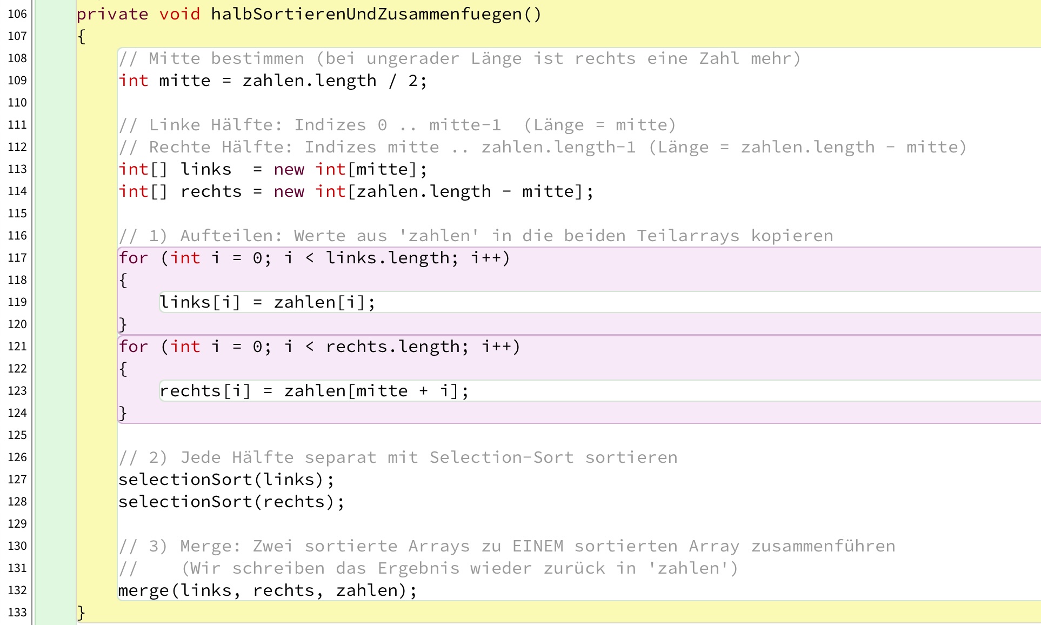Click the 'rechts[i] = zahlen[mitte + i];' statement

pyautogui.click(x=313, y=391)
